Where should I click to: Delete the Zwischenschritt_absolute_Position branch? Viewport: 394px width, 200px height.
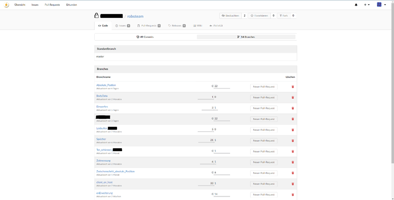293,173
